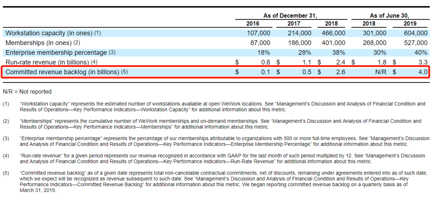Click the 87,000 memberships value
The width and height of the screenshot is (433, 197).
(260, 43)
